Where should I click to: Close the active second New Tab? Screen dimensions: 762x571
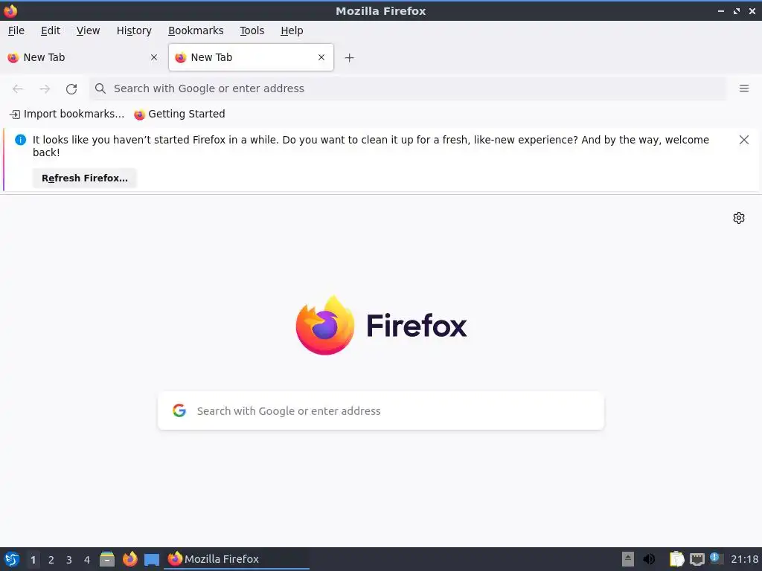(321, 57)
